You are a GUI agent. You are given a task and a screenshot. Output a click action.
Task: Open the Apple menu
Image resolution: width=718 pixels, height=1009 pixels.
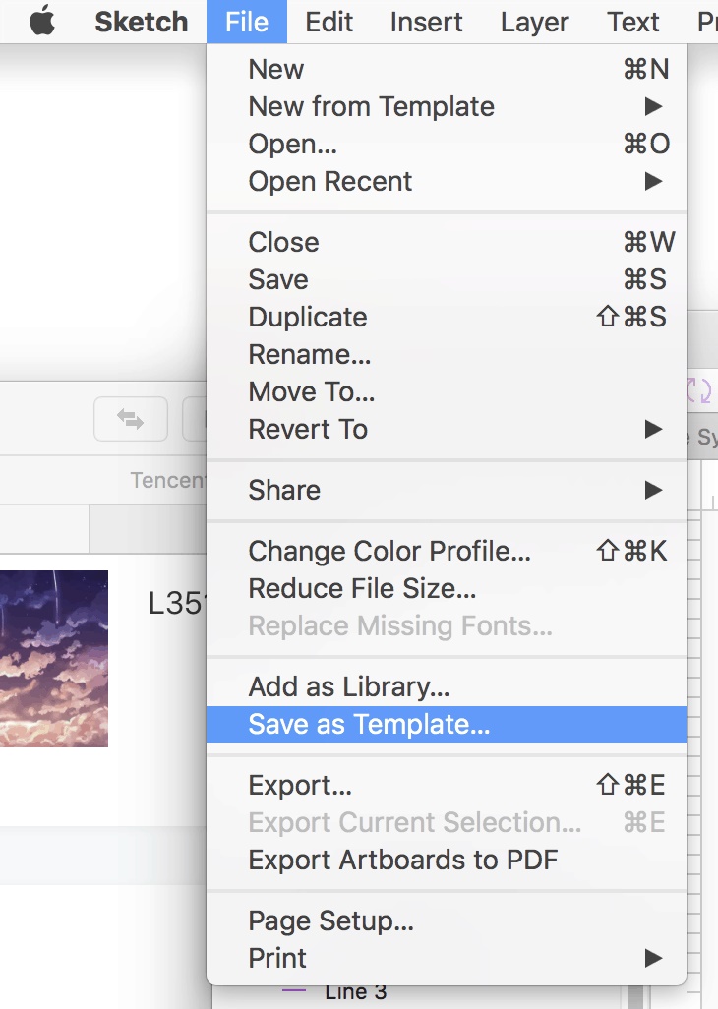[x=42, y=22]
